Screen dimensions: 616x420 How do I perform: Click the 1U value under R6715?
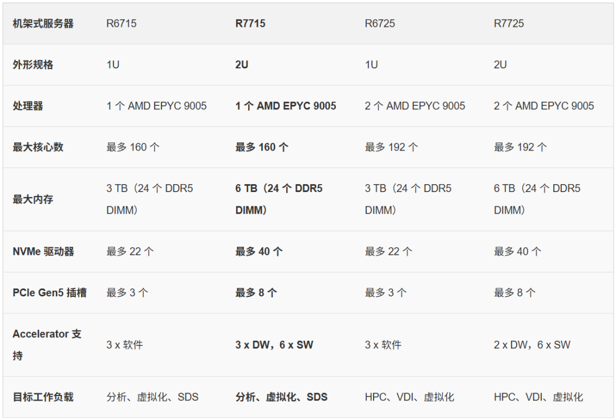tap(113, 65)
